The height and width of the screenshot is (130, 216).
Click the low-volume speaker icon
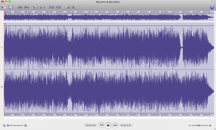[x=189, y=125]
